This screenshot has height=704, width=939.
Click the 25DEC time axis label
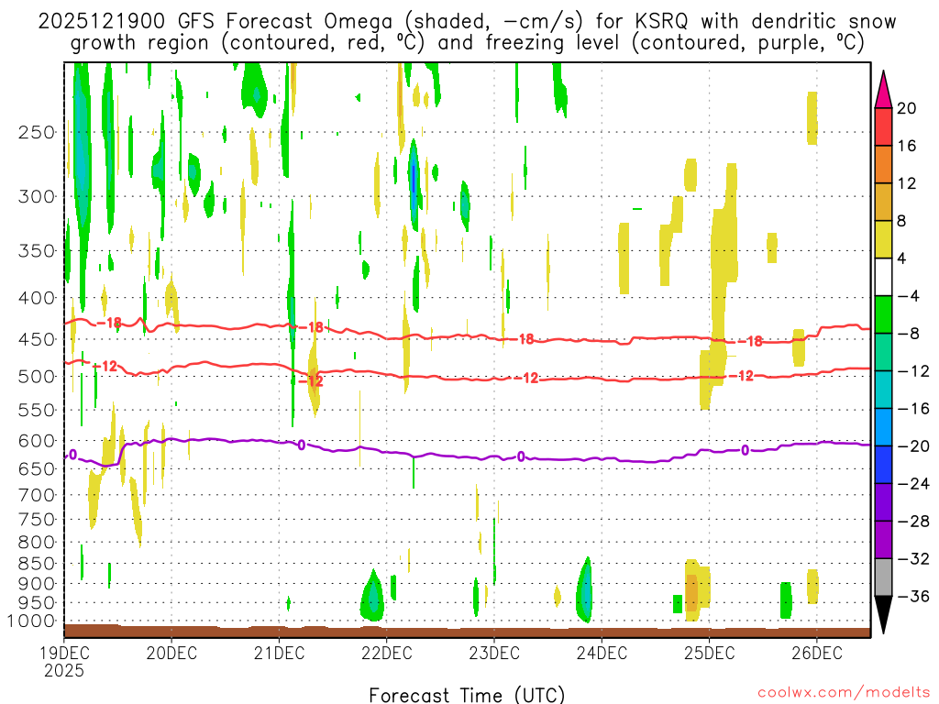710,653
